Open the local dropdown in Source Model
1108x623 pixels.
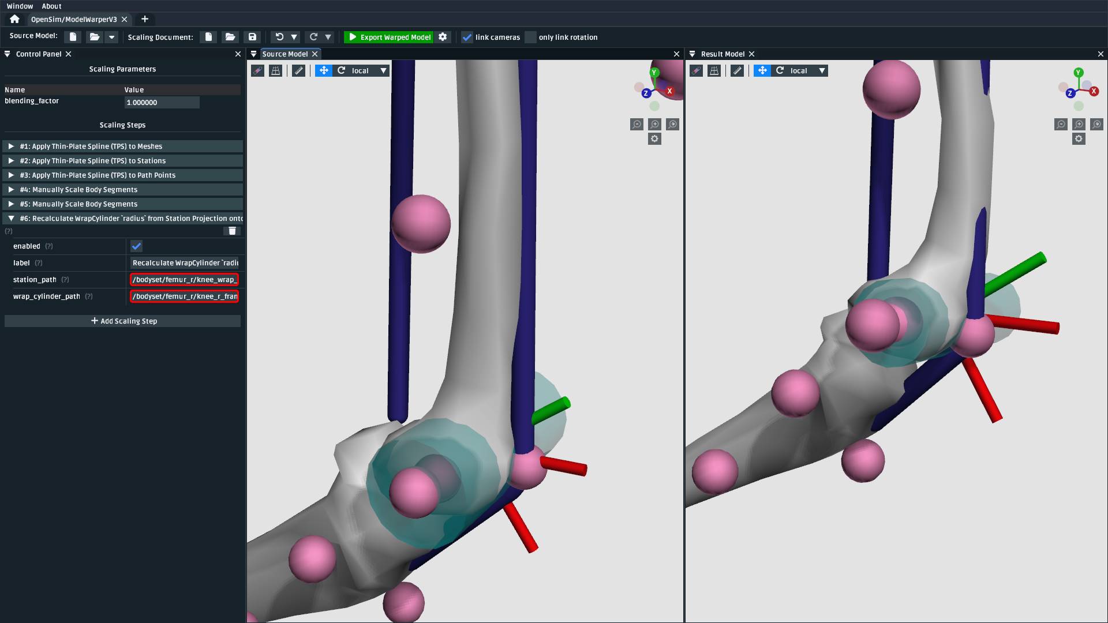[x=383, y=70]
